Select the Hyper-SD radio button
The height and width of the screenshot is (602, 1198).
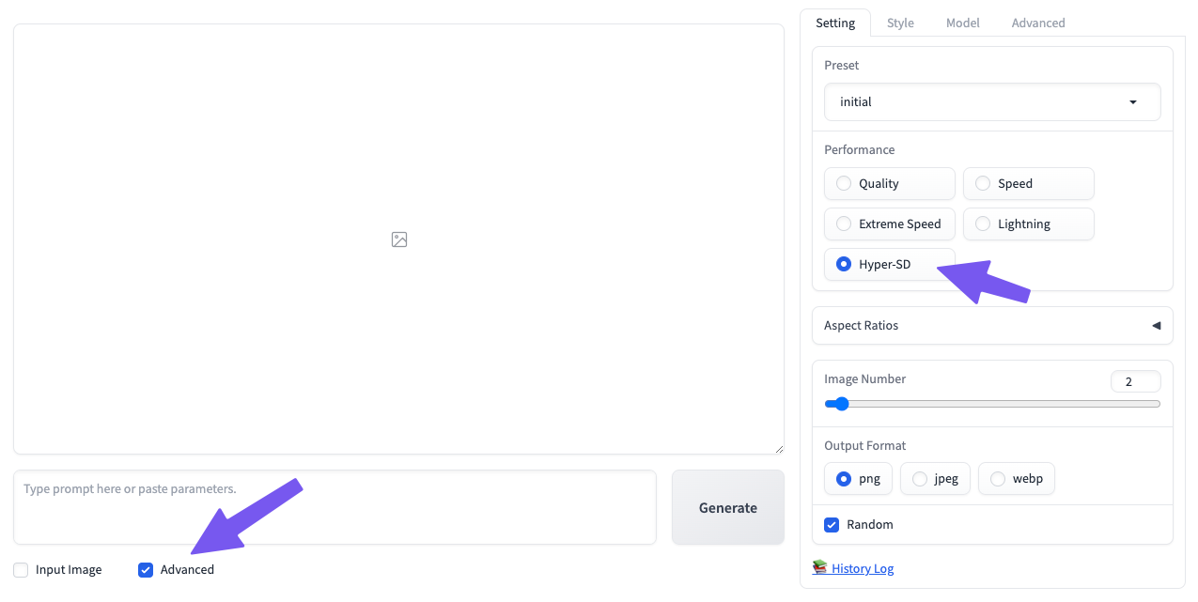click(844, 265)
